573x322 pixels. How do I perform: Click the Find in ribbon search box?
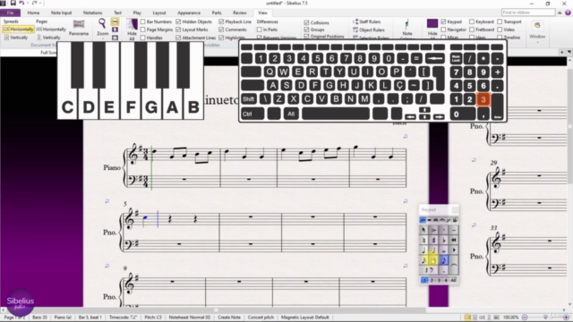(528, 13)
